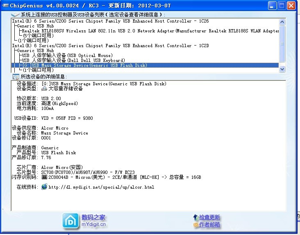The width and height of the screenshot is (300, 235).
Task: Click the check update arrow icon
Action: 195,217
